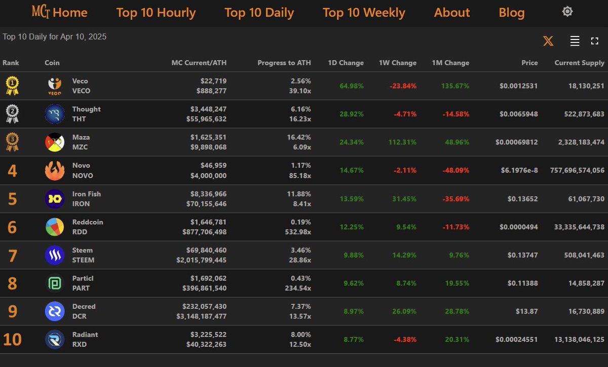
Task: Open the Reddcoin name link
Action: pyautogui.click(x=88, y=222)
